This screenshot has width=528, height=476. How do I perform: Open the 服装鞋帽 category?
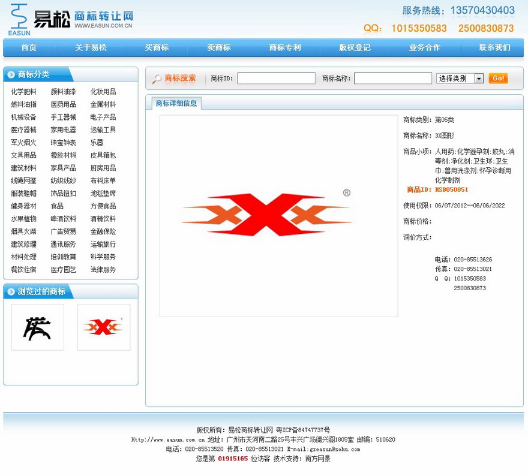click(x=23, y=194)
